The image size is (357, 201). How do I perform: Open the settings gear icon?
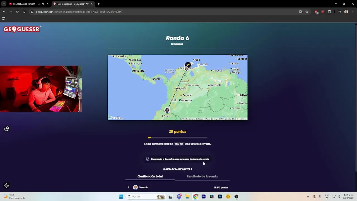[x=7, y=185]
